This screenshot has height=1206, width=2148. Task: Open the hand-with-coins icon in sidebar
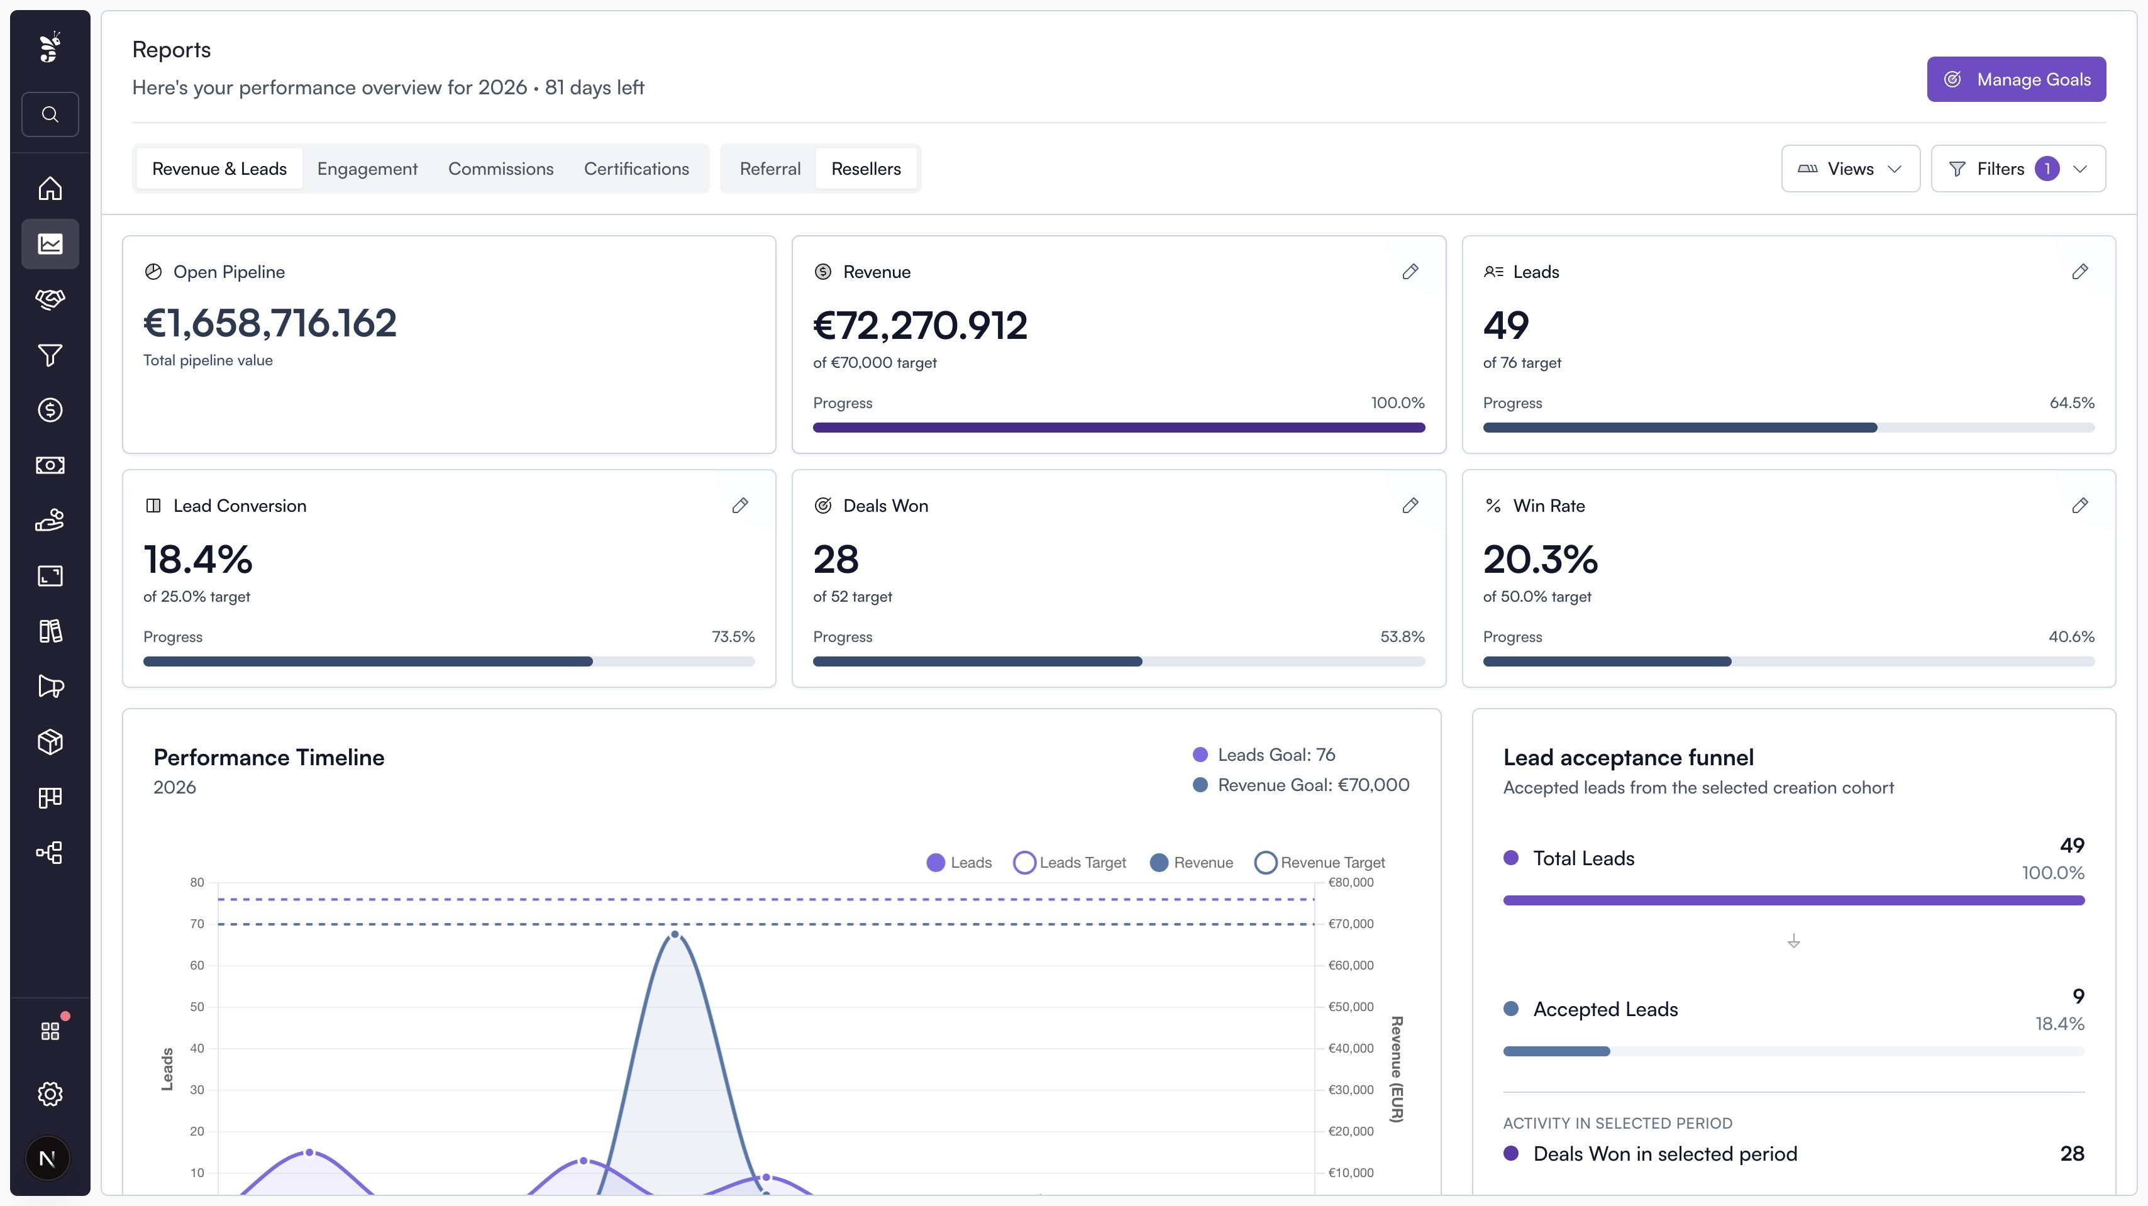50,521
